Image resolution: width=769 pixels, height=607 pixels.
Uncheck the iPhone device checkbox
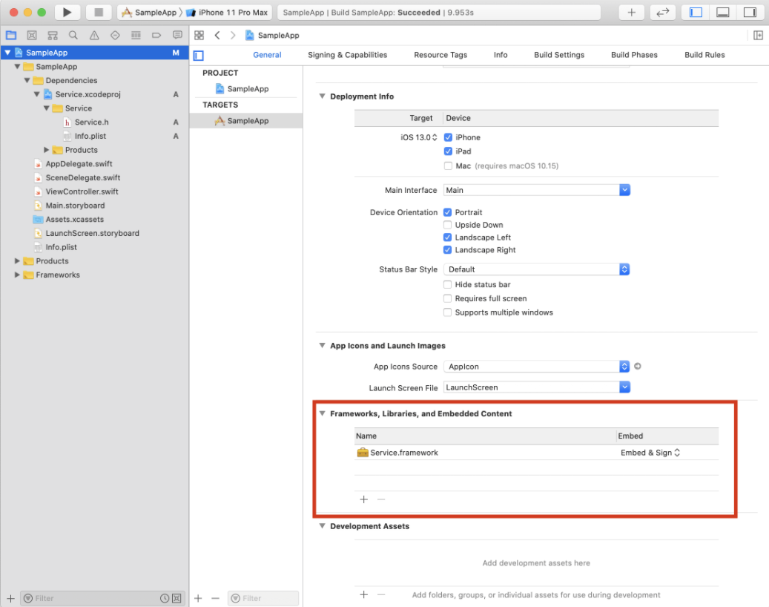click(x=448, y=137)
